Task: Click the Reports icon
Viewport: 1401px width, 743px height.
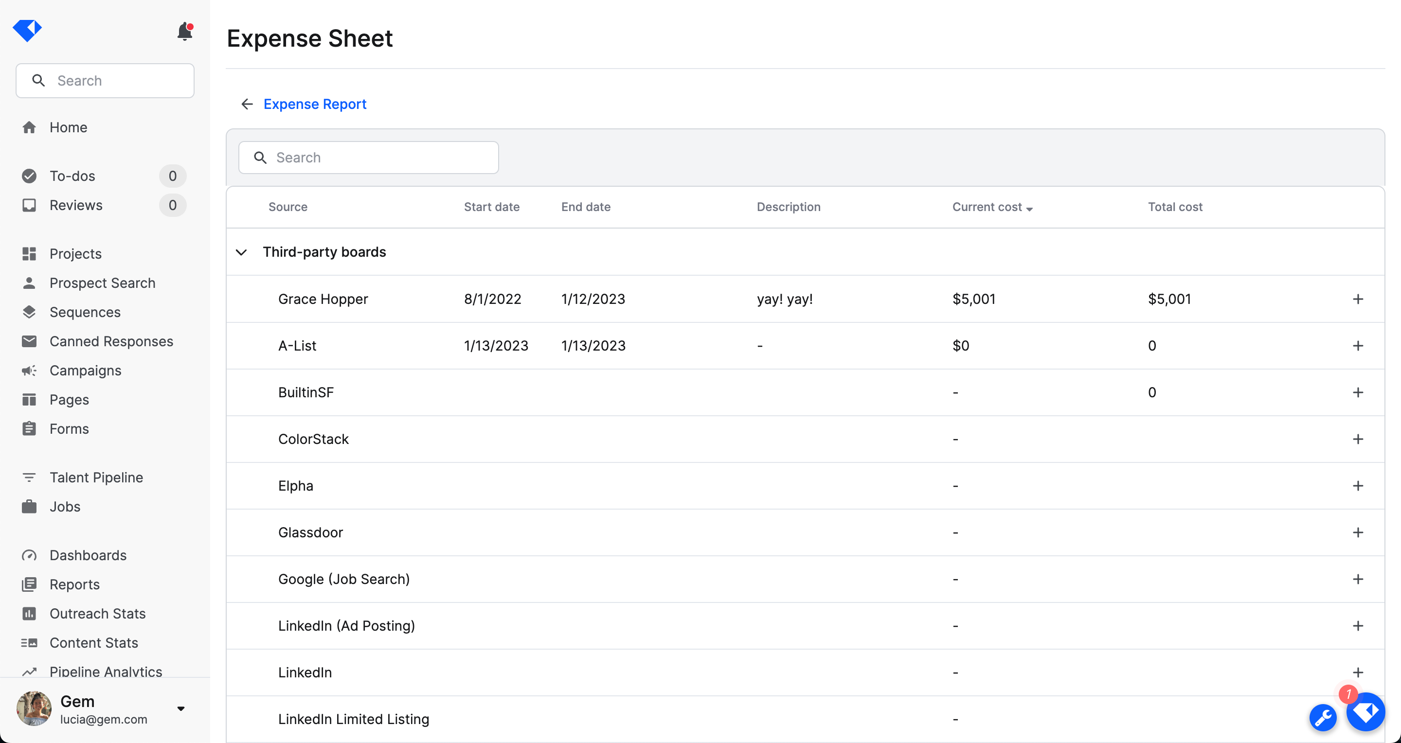Action: [x=29, y=584]
